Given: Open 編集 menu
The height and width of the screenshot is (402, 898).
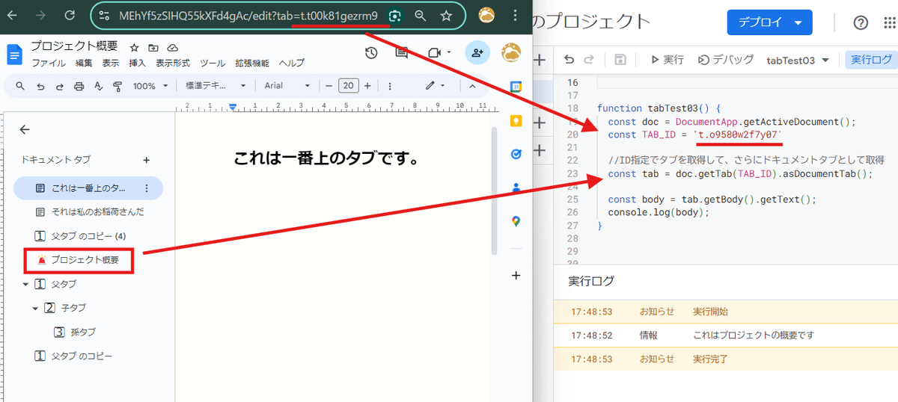Looking at the screenshot, I should coord(84,63).
